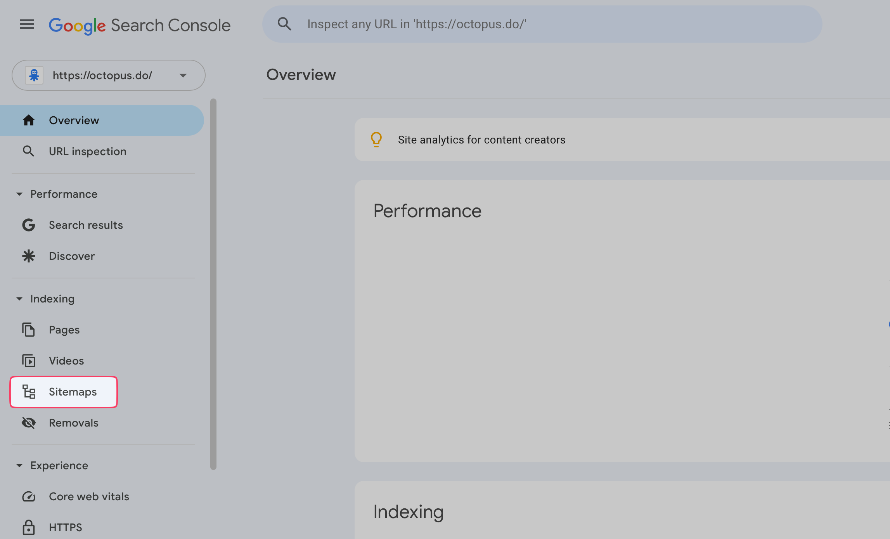890x539 pixels.
Task: Click the Videos play icon
Action: 29,361
